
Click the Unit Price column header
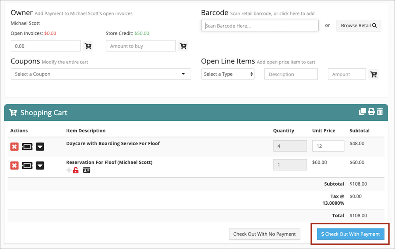pyautogui.click(x=324, y=131)
